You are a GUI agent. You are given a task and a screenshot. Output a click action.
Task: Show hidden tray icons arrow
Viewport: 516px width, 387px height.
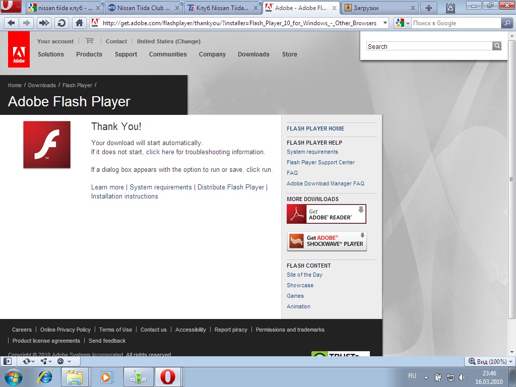(x=426, y=377)
